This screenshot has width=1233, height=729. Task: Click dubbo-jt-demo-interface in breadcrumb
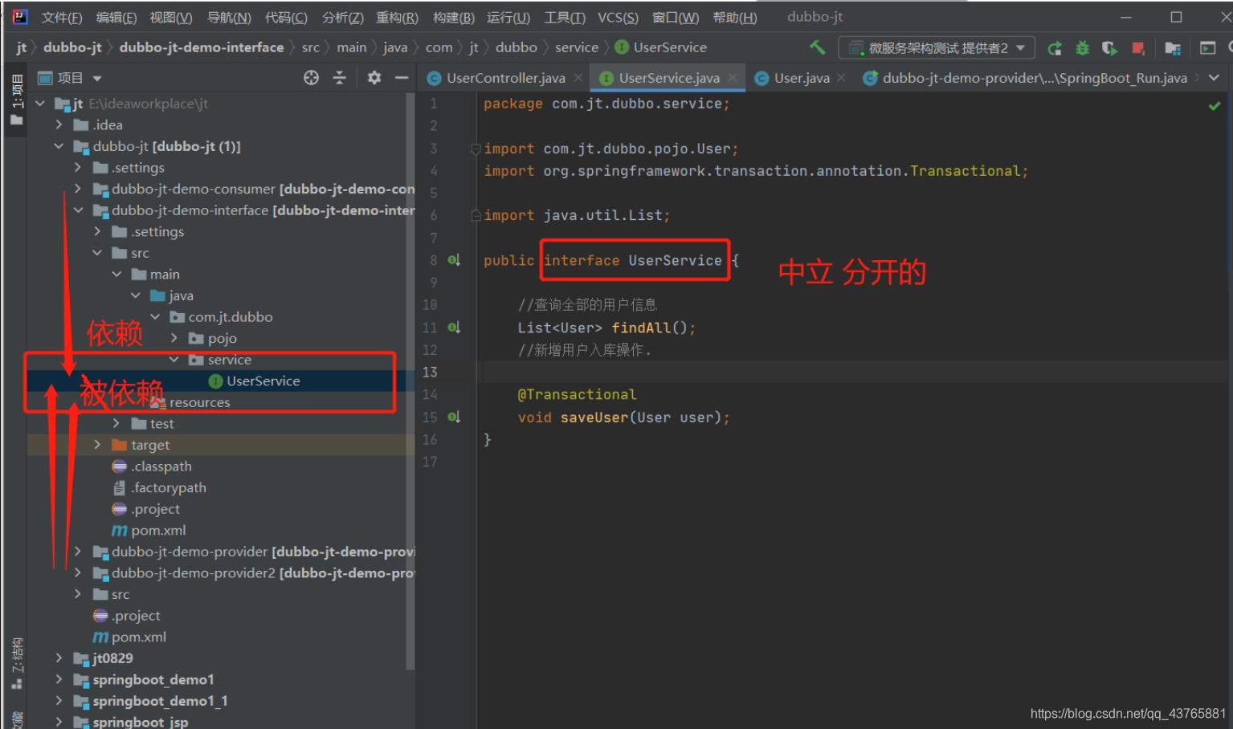pyautogui.click(x=202, y=47)
